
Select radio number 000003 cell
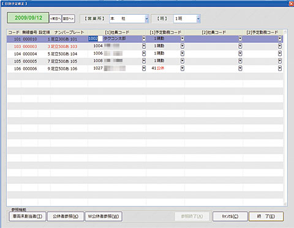point(30,47)
